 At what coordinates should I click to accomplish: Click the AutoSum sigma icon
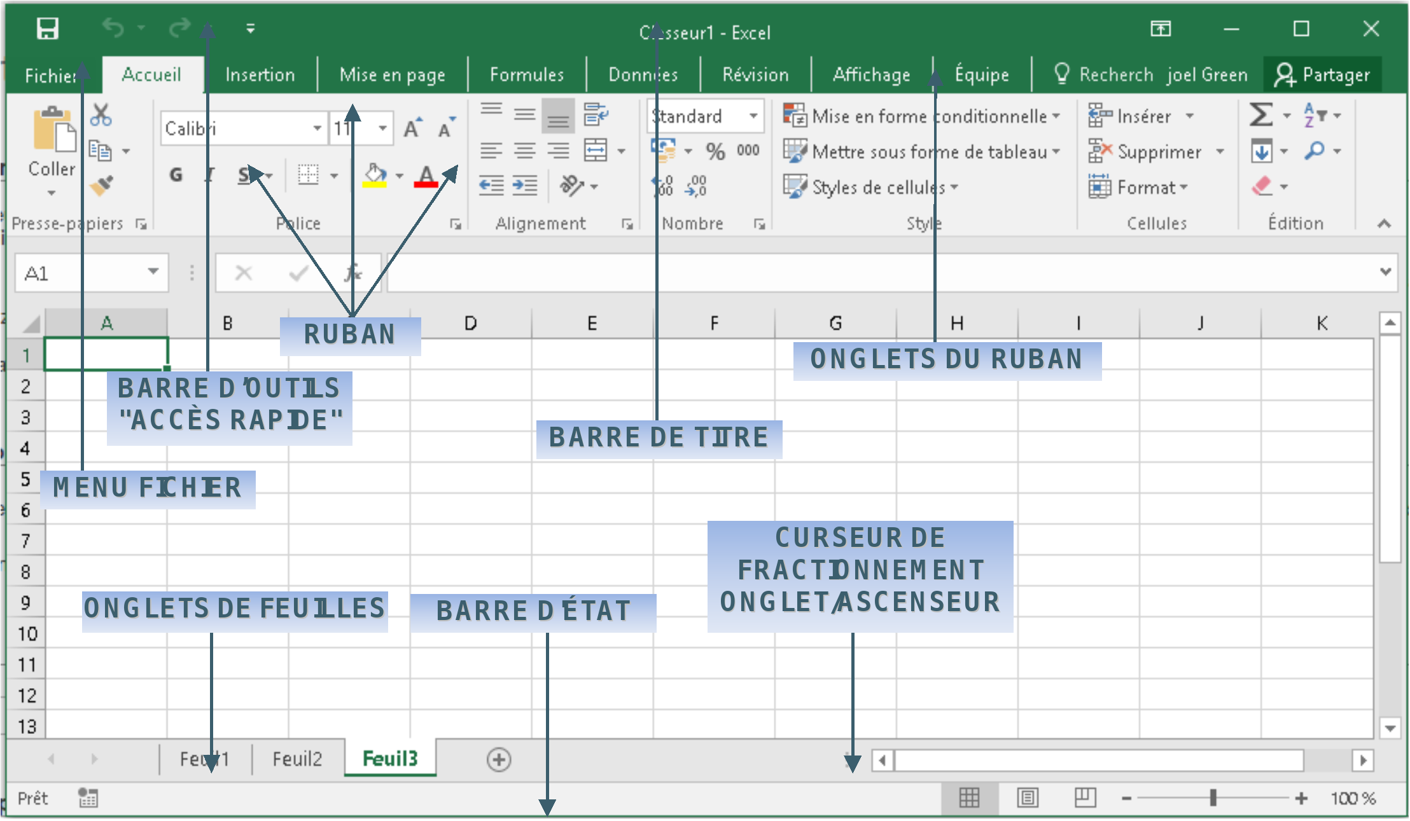(1261, 115)
